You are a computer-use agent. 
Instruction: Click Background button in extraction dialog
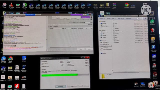(x=60, y=86)
